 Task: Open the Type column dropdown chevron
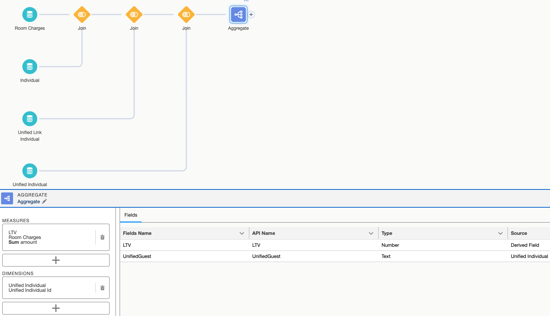click(x=500, y=233)
